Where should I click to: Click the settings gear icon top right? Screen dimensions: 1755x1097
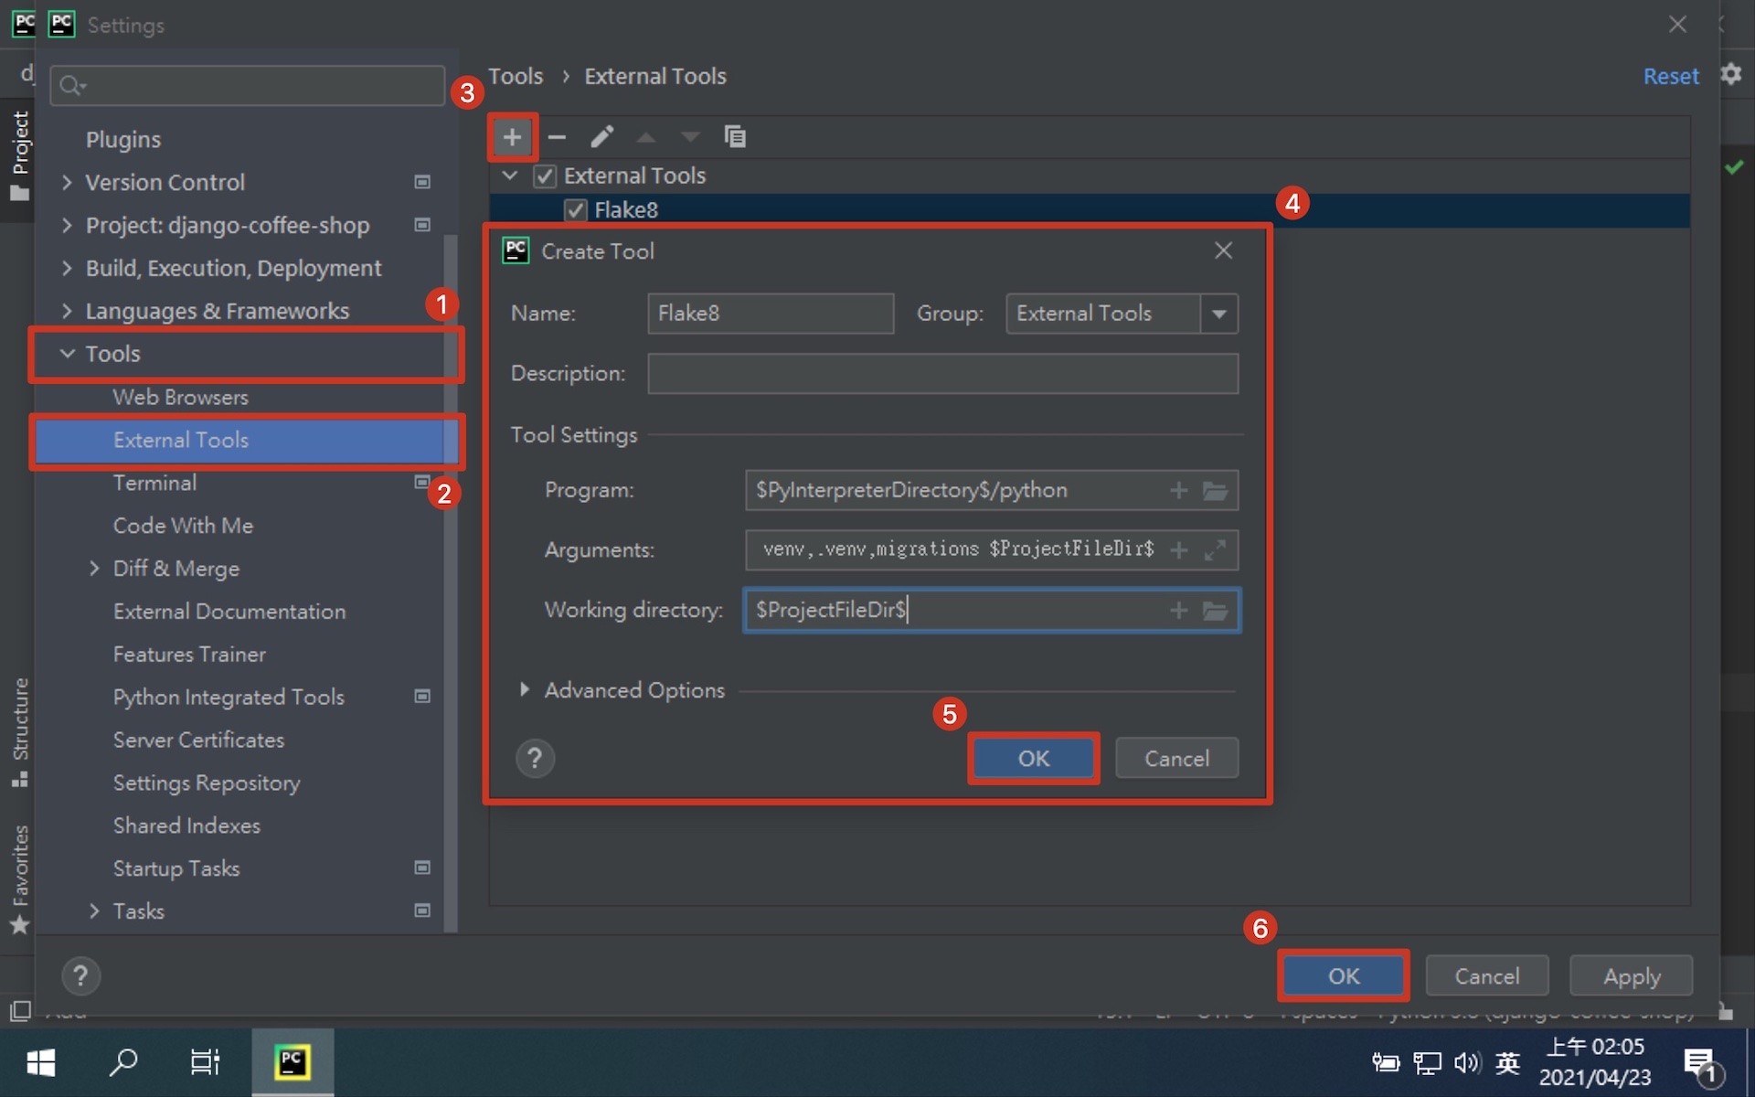point(1731,74)
